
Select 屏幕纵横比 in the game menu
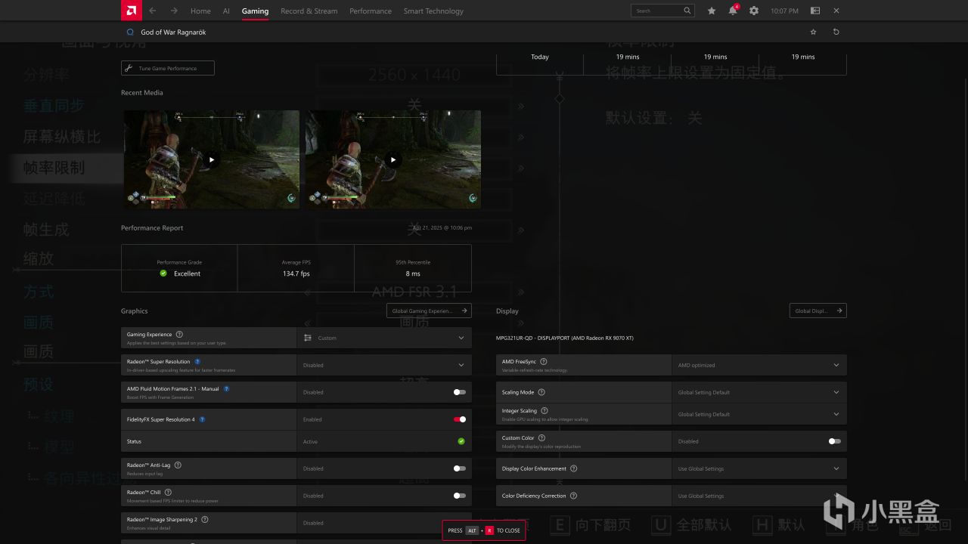tap(62, 137)
